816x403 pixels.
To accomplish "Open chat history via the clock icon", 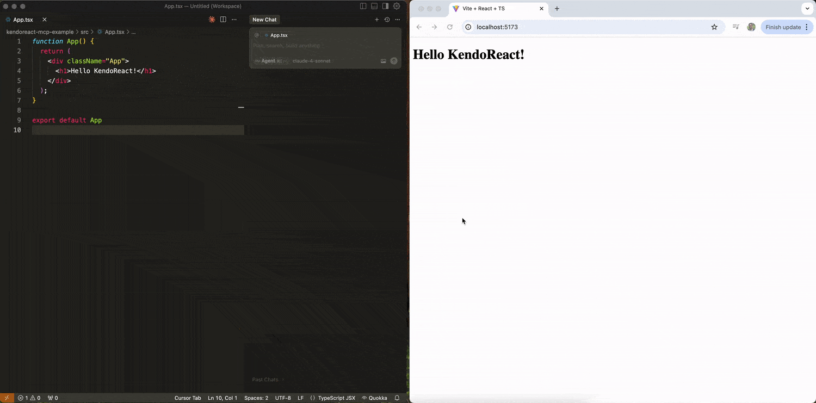I will 386,19.
